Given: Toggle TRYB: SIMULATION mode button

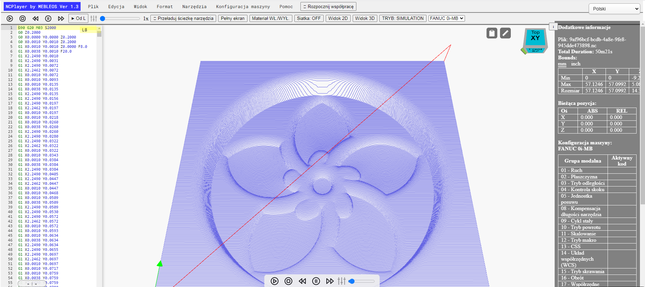Looking at the screenshot, I should 403,19.
